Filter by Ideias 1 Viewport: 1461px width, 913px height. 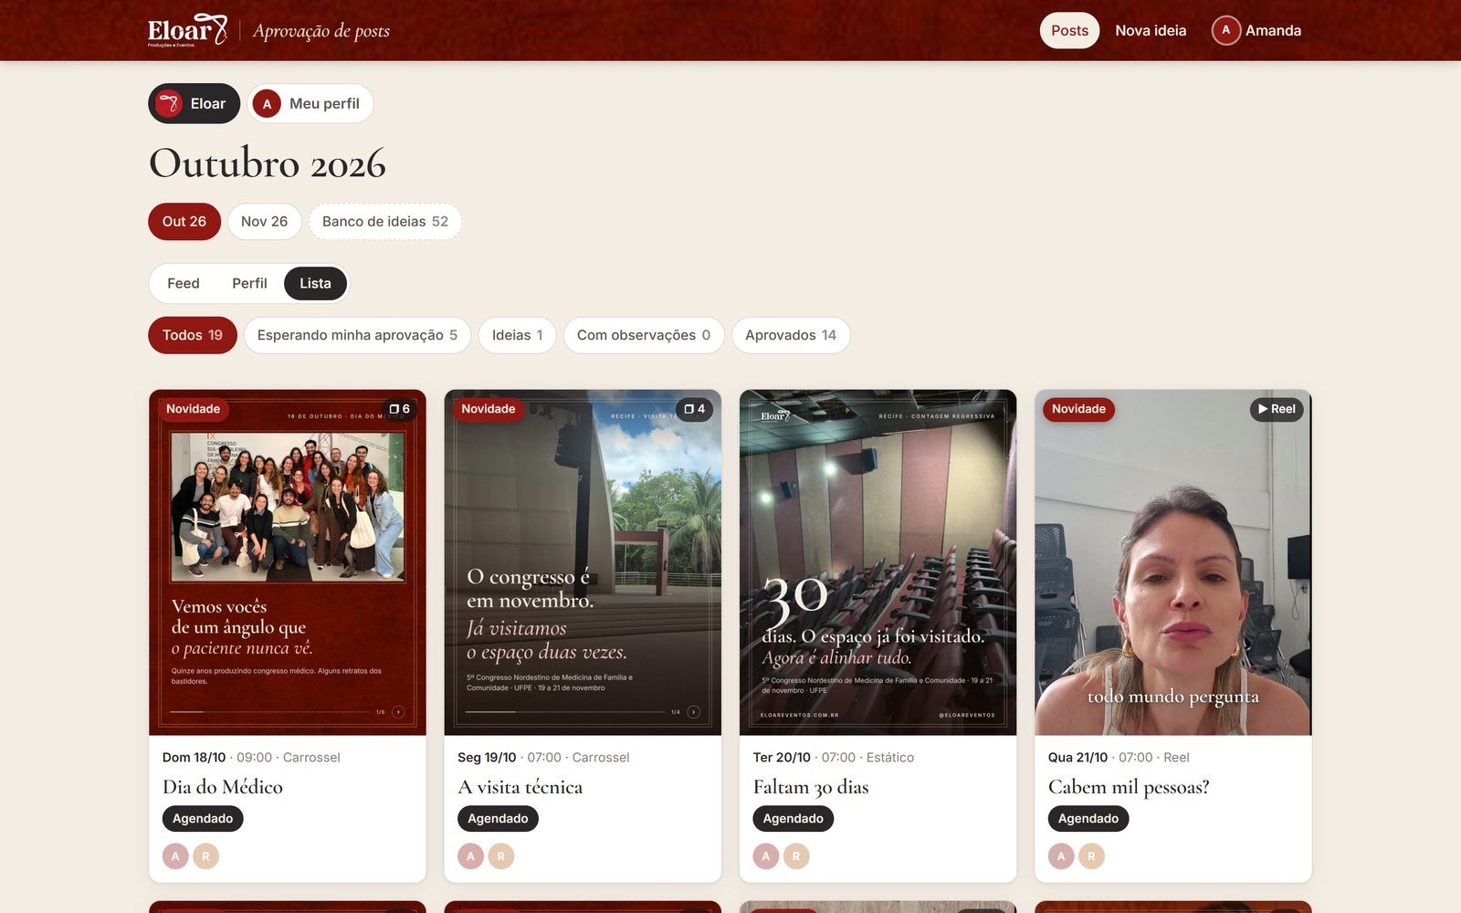[x=517, y=335]
